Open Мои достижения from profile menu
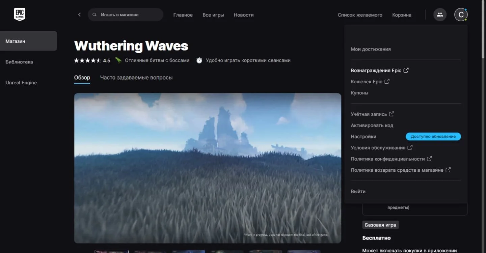The height and width of the screenshot is (253, 486). click(371, 49)
